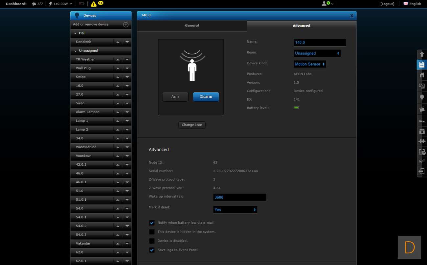Screen dimensions: 427x265
Task: Open the 'Mark if dead' Yes dropdown
Action: 235,210
